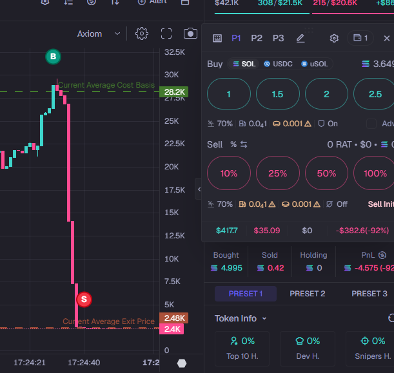Click the buy priority fee 0.0₄1
The width and height of the screenshot is (394, 373).
click(253, 124)
